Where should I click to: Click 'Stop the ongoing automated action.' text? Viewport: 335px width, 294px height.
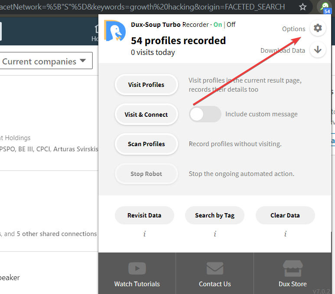point(241,174)
